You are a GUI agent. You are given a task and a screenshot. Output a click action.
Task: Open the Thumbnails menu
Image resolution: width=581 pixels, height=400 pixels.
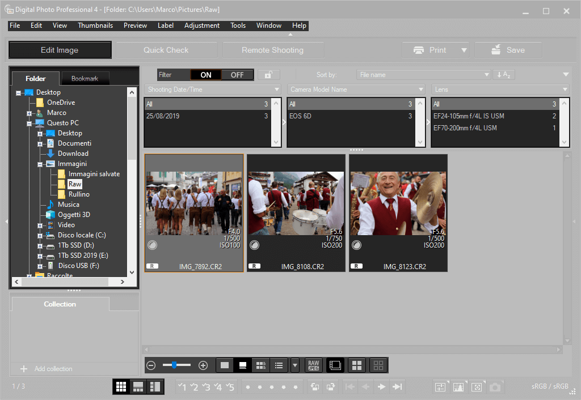pyautogui.click(x=95, y=25)
